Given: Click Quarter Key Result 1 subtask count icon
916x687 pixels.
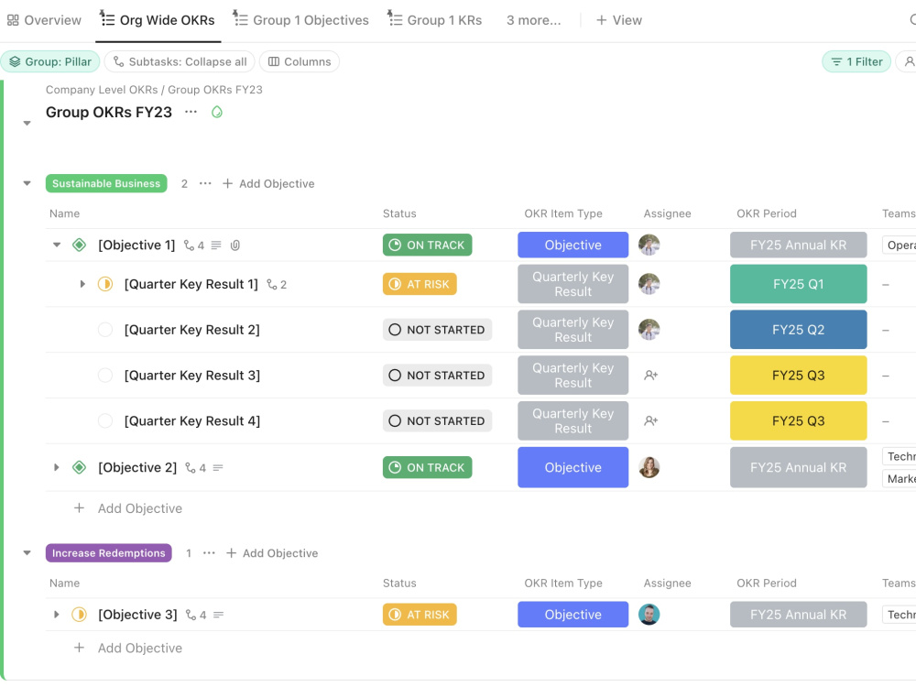Looking at the screenshot, I should point(277,285).
